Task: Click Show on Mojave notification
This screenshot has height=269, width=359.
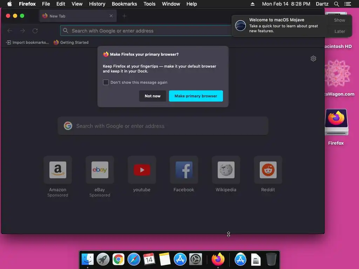Action: (x=339, y=20)
